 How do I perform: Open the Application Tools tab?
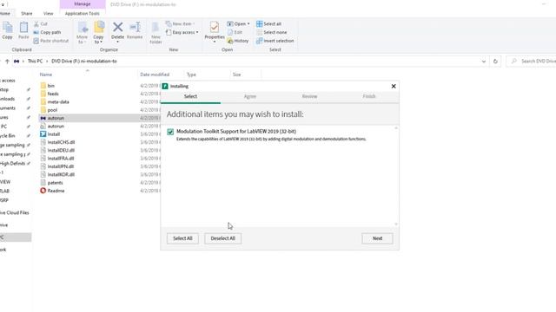[83, 14]
